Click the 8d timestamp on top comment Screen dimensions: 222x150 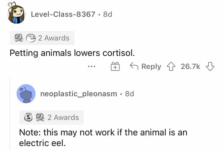coord(107,14)
